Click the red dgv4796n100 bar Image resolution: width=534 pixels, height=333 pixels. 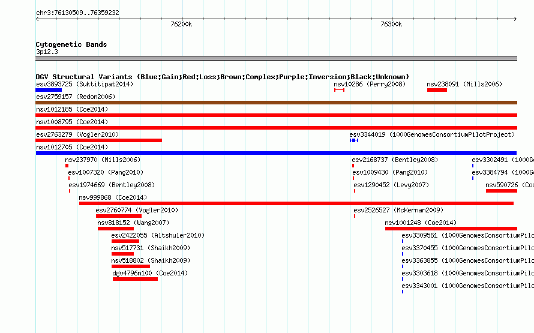(x=135, y=279)
